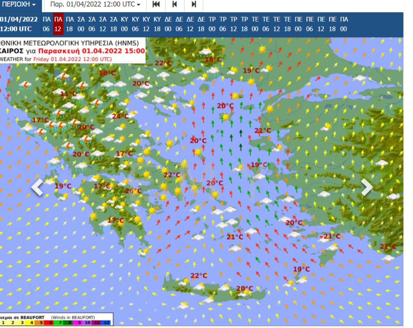
Task: Go to the ΤΕ 06 time slot
Action: click(266, 24)
